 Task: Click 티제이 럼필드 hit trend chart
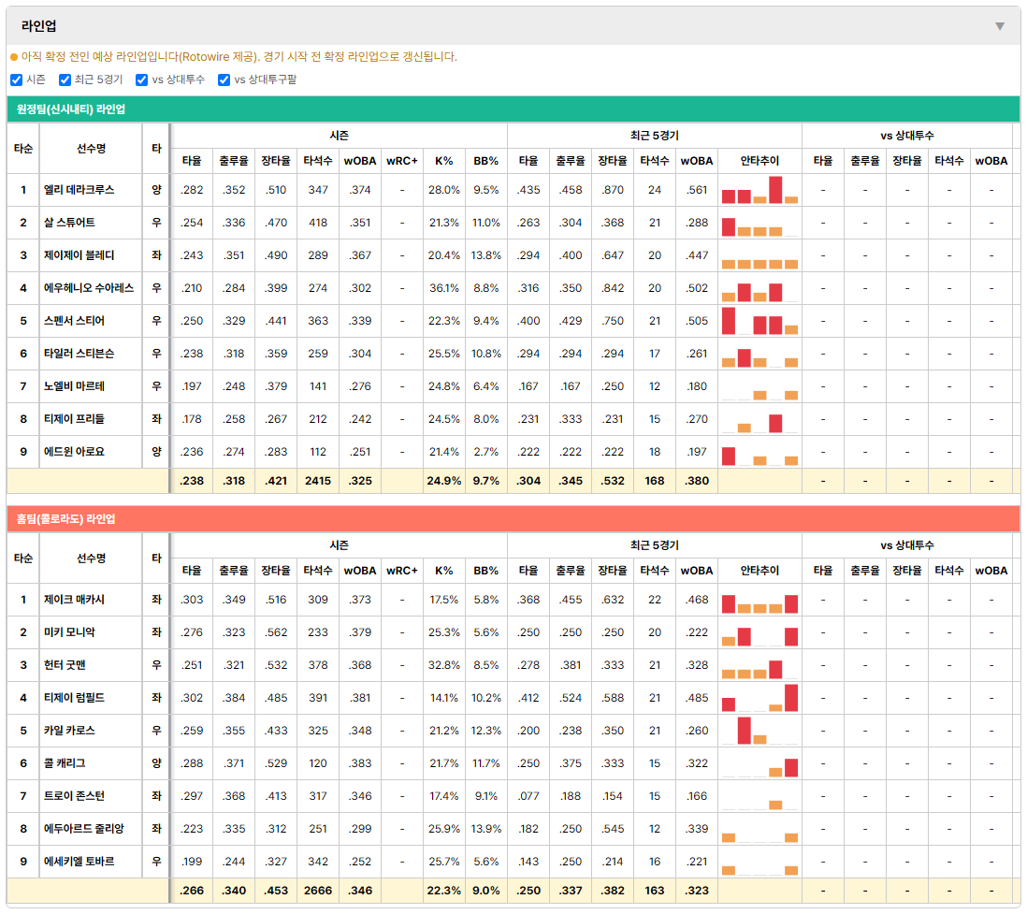[x=759, y=698]
